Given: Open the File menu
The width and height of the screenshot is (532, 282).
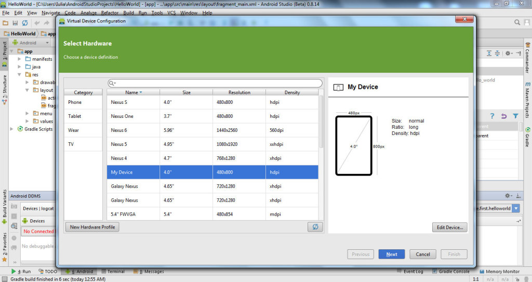Looking at the screenshot, I should tap(6, 13).
